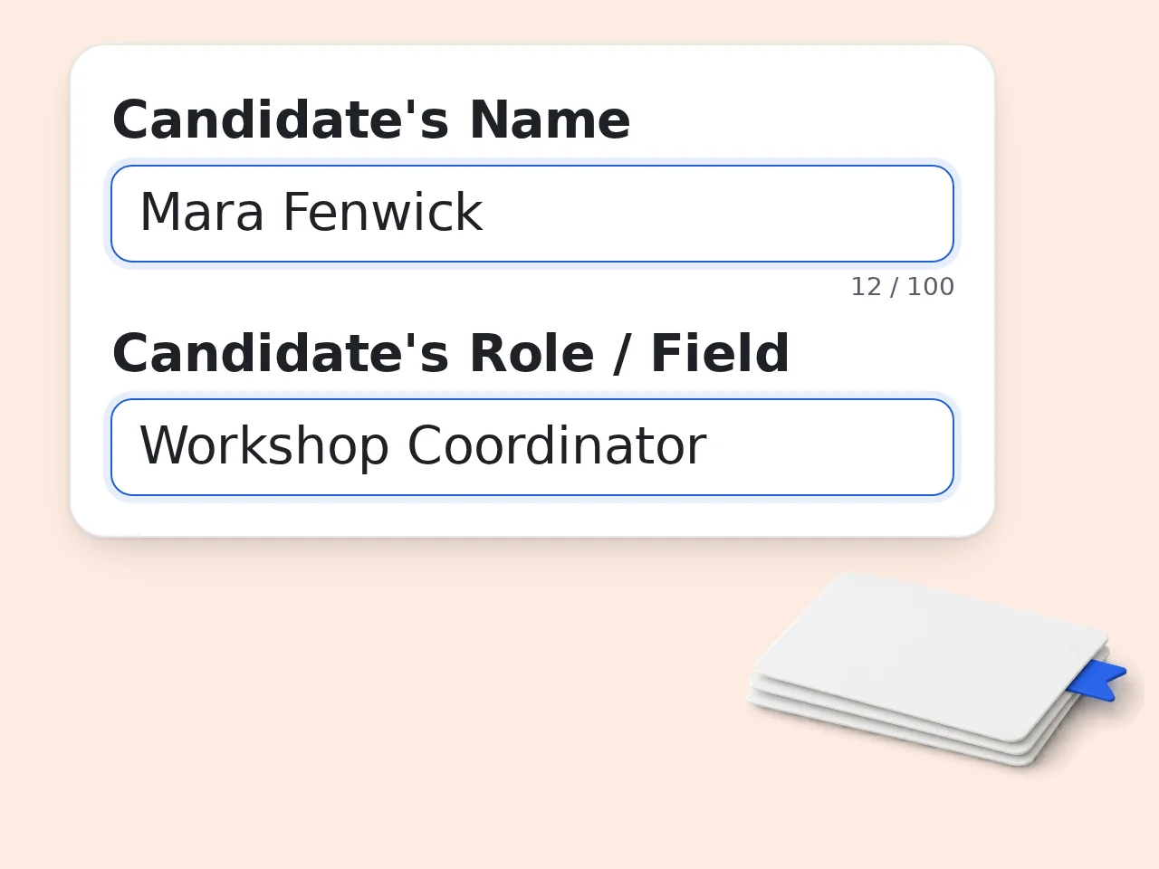Place cursor on "Coordinator" in the role field
This screenshot has height=869, width=1159.
coord(556,446)
